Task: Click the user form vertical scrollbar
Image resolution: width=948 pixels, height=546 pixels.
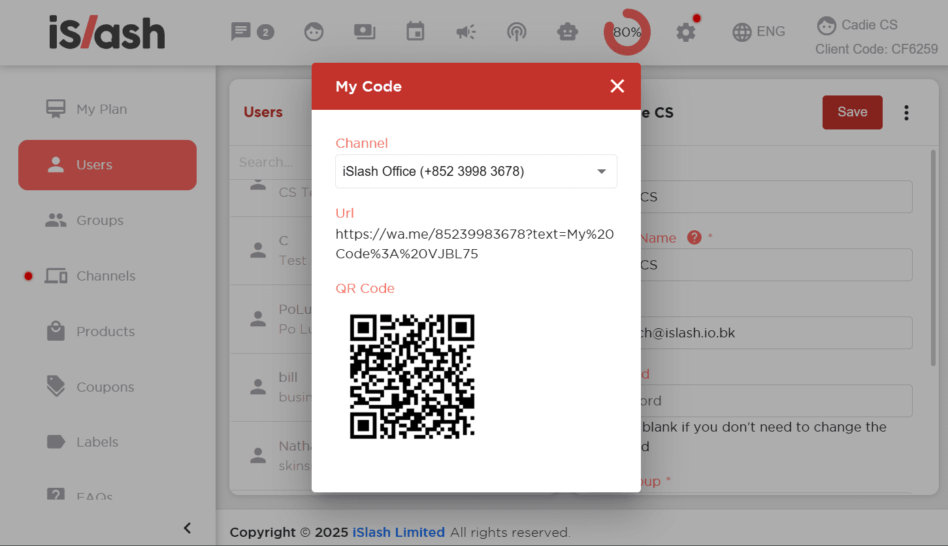Action: (933, 258)
